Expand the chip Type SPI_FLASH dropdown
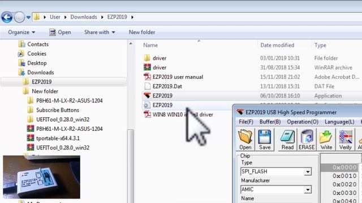 308,171
